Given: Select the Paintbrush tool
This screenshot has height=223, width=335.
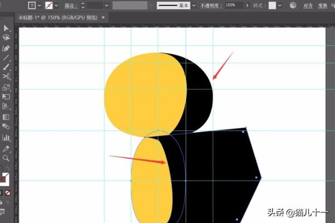Looking at the screenshot, I should tap(6, 67).
